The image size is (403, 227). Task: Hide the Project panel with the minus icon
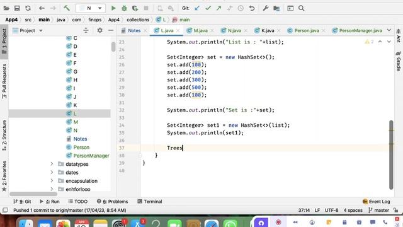(x=111, y=31)
